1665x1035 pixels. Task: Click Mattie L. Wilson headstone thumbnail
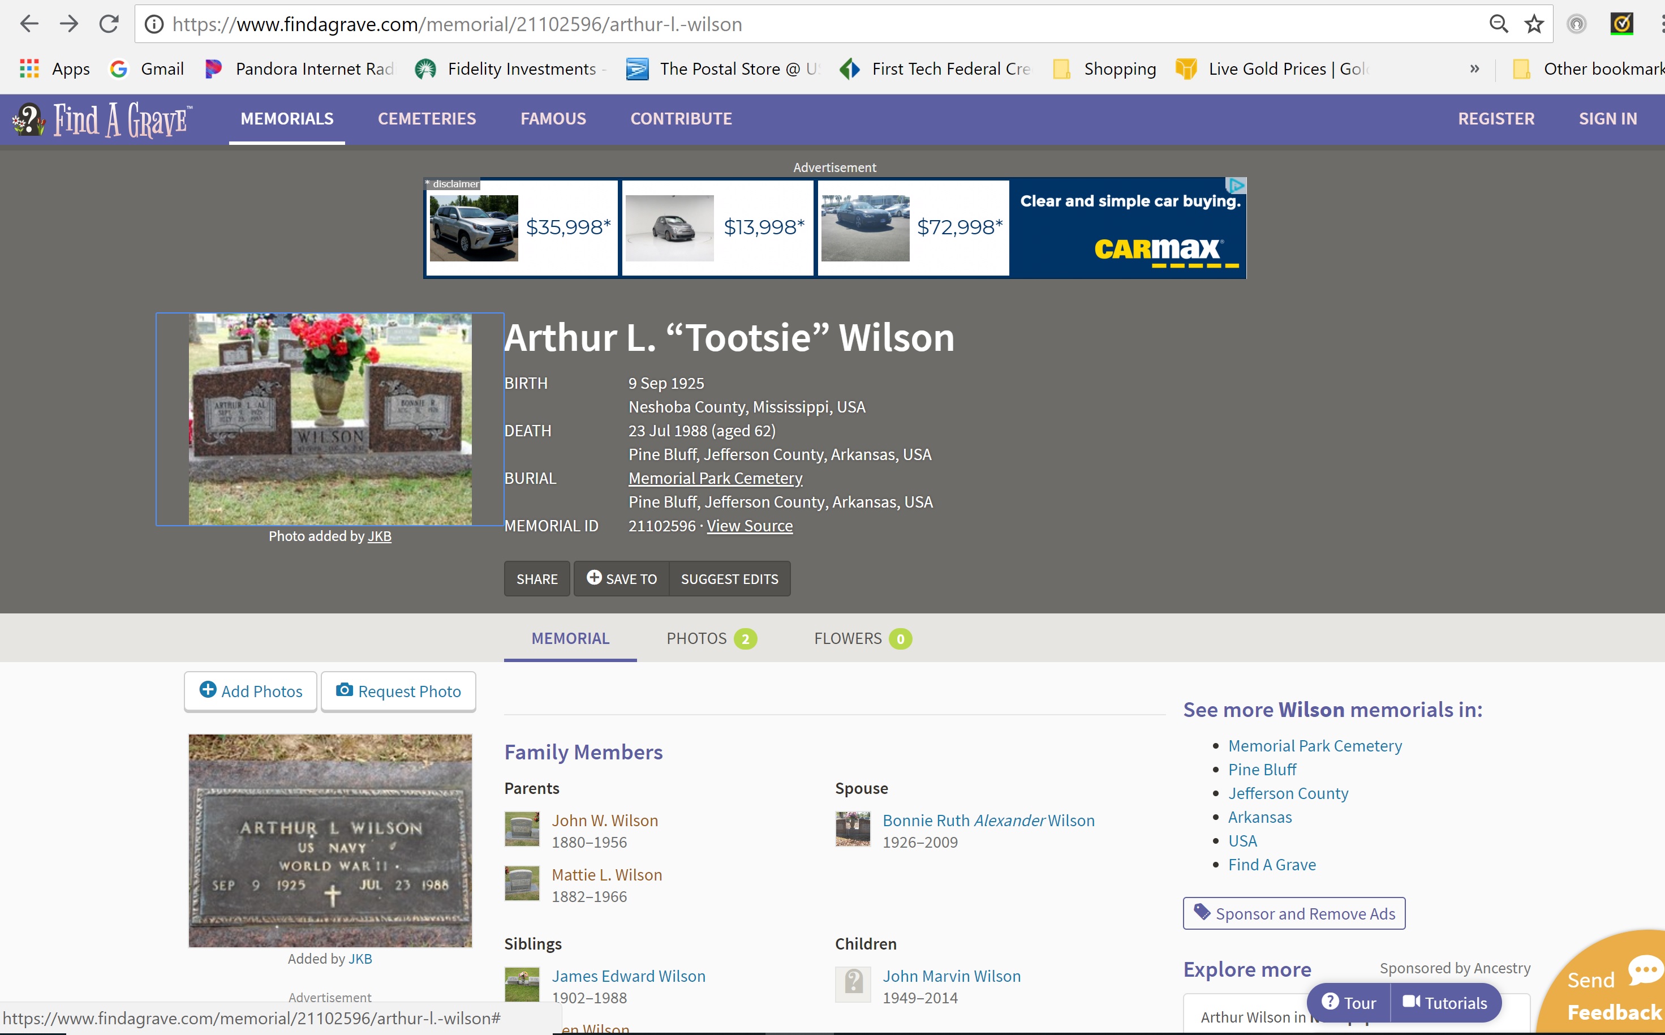tap(522, 883)
